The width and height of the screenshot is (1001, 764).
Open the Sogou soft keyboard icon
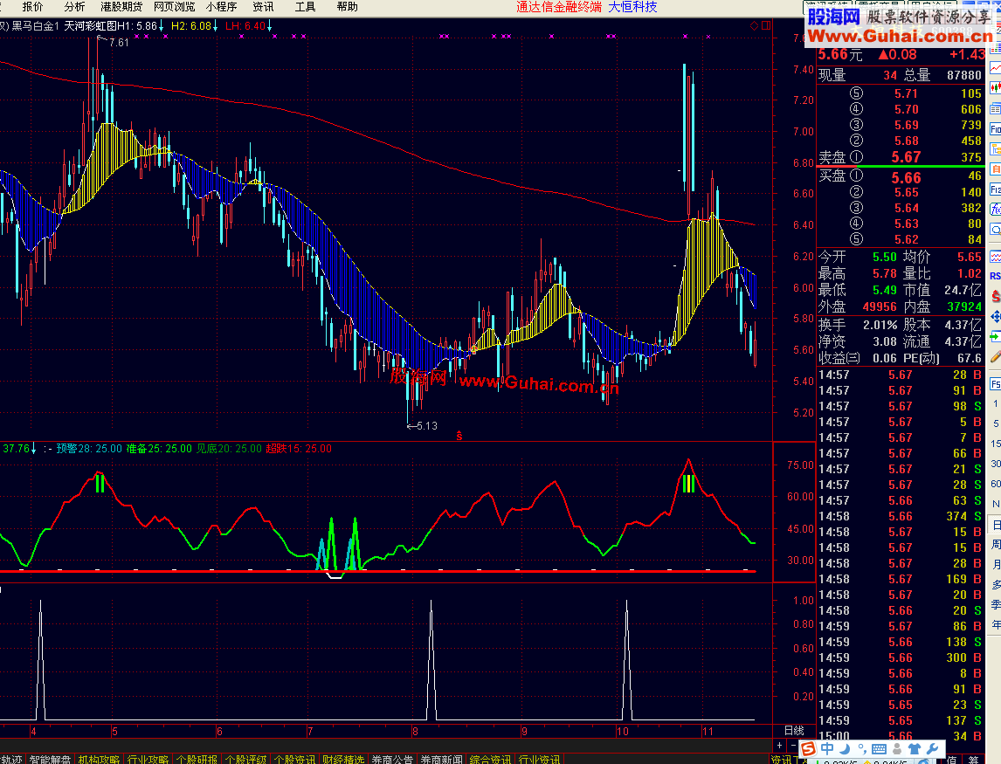879,748
